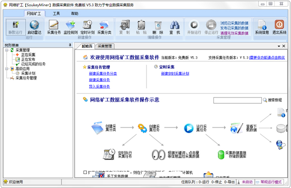The image size is (291, 188).
Task: Select 采集任务管理 tree item
Action: [26, 78]
